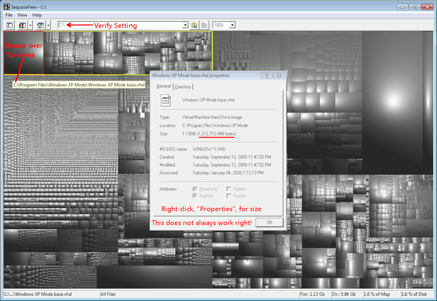
Task: Toggle the System checkbox
Action: 229,196
